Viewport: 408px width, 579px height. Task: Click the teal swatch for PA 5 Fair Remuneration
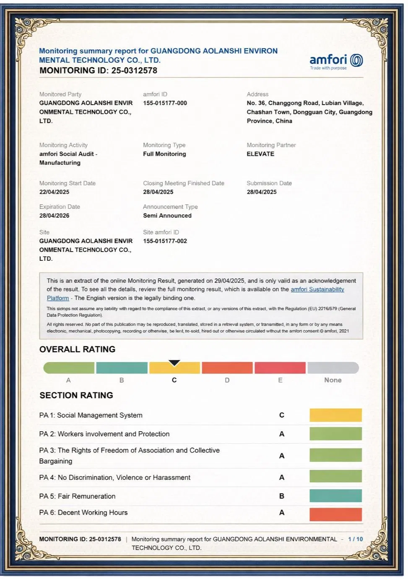pos(335,496)
